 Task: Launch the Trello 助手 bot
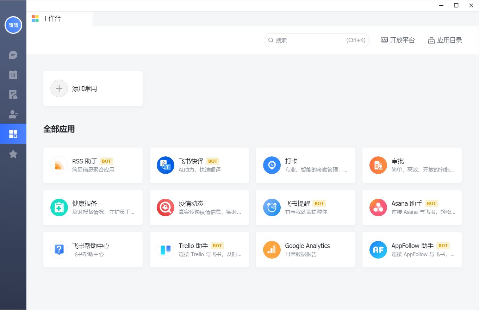pyautogui.click(x=199, y=249)
